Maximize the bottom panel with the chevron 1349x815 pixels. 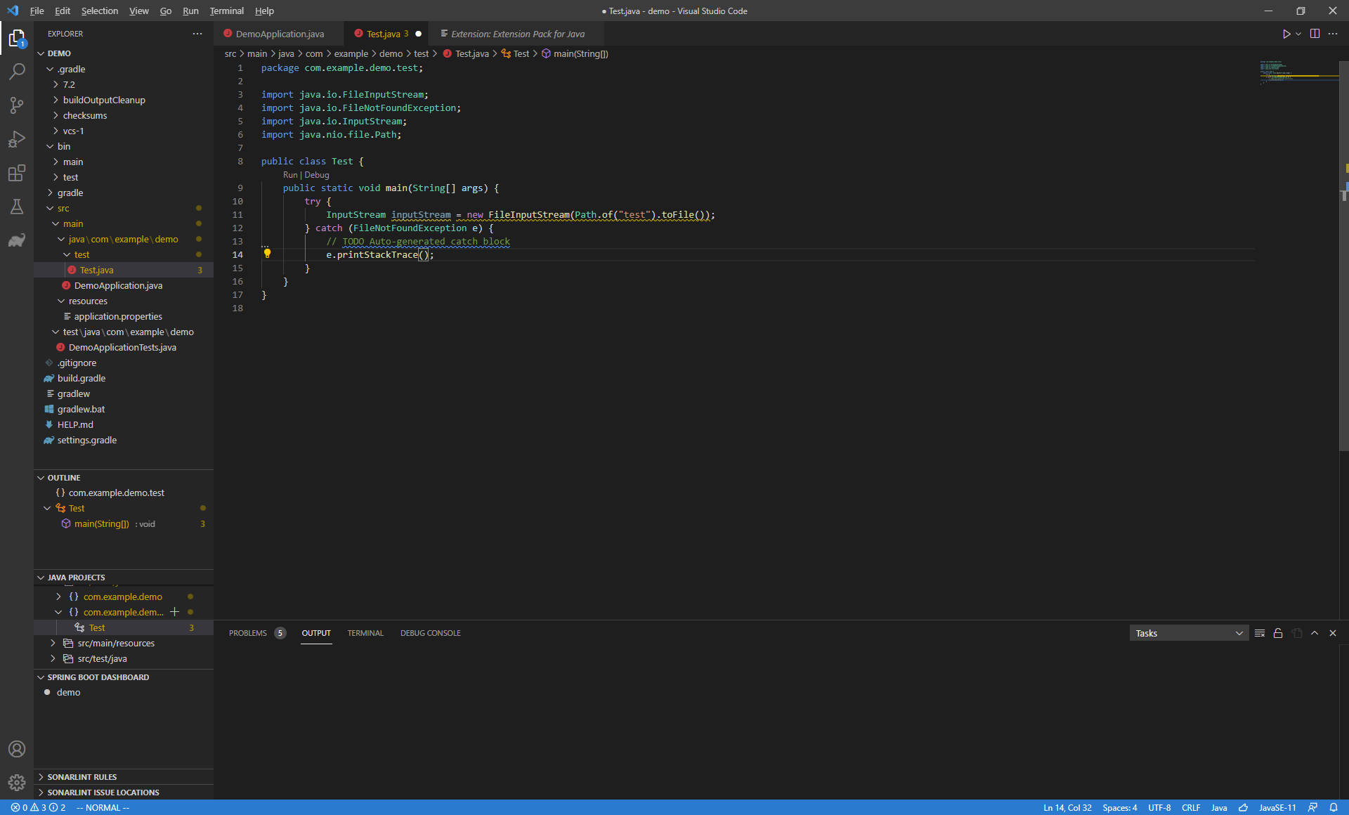(x=1315, y=633)
